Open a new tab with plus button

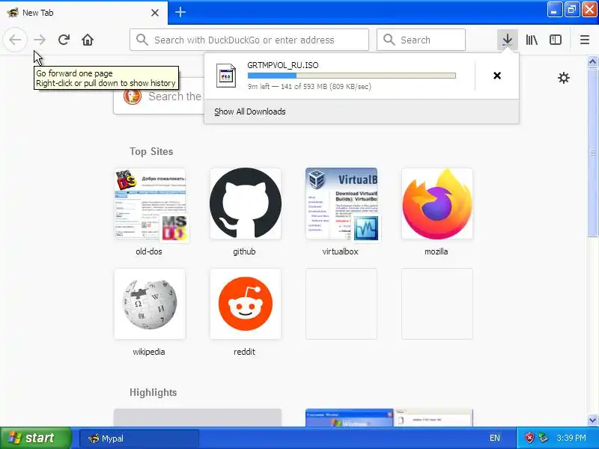180,12
